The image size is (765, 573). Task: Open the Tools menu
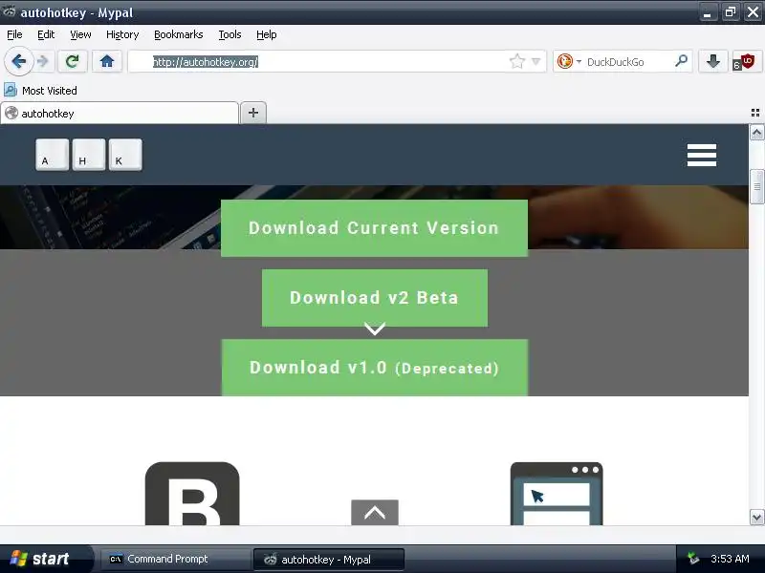[x=229, y=34]
